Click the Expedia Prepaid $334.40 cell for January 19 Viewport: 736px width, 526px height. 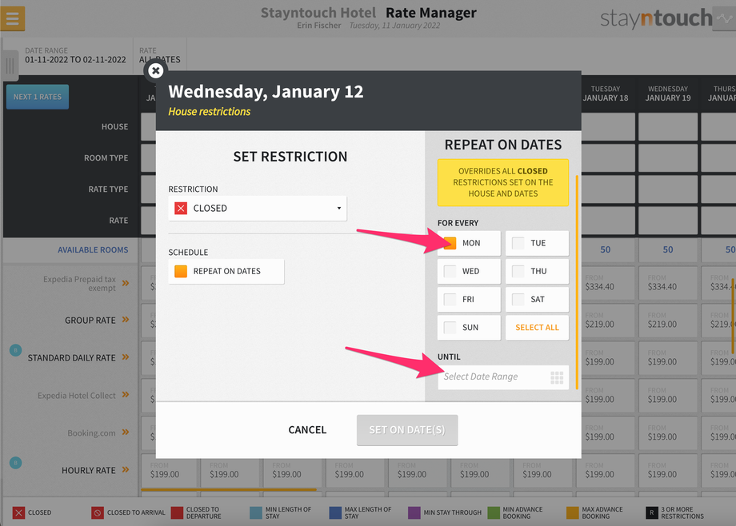[x=666, y=283]
